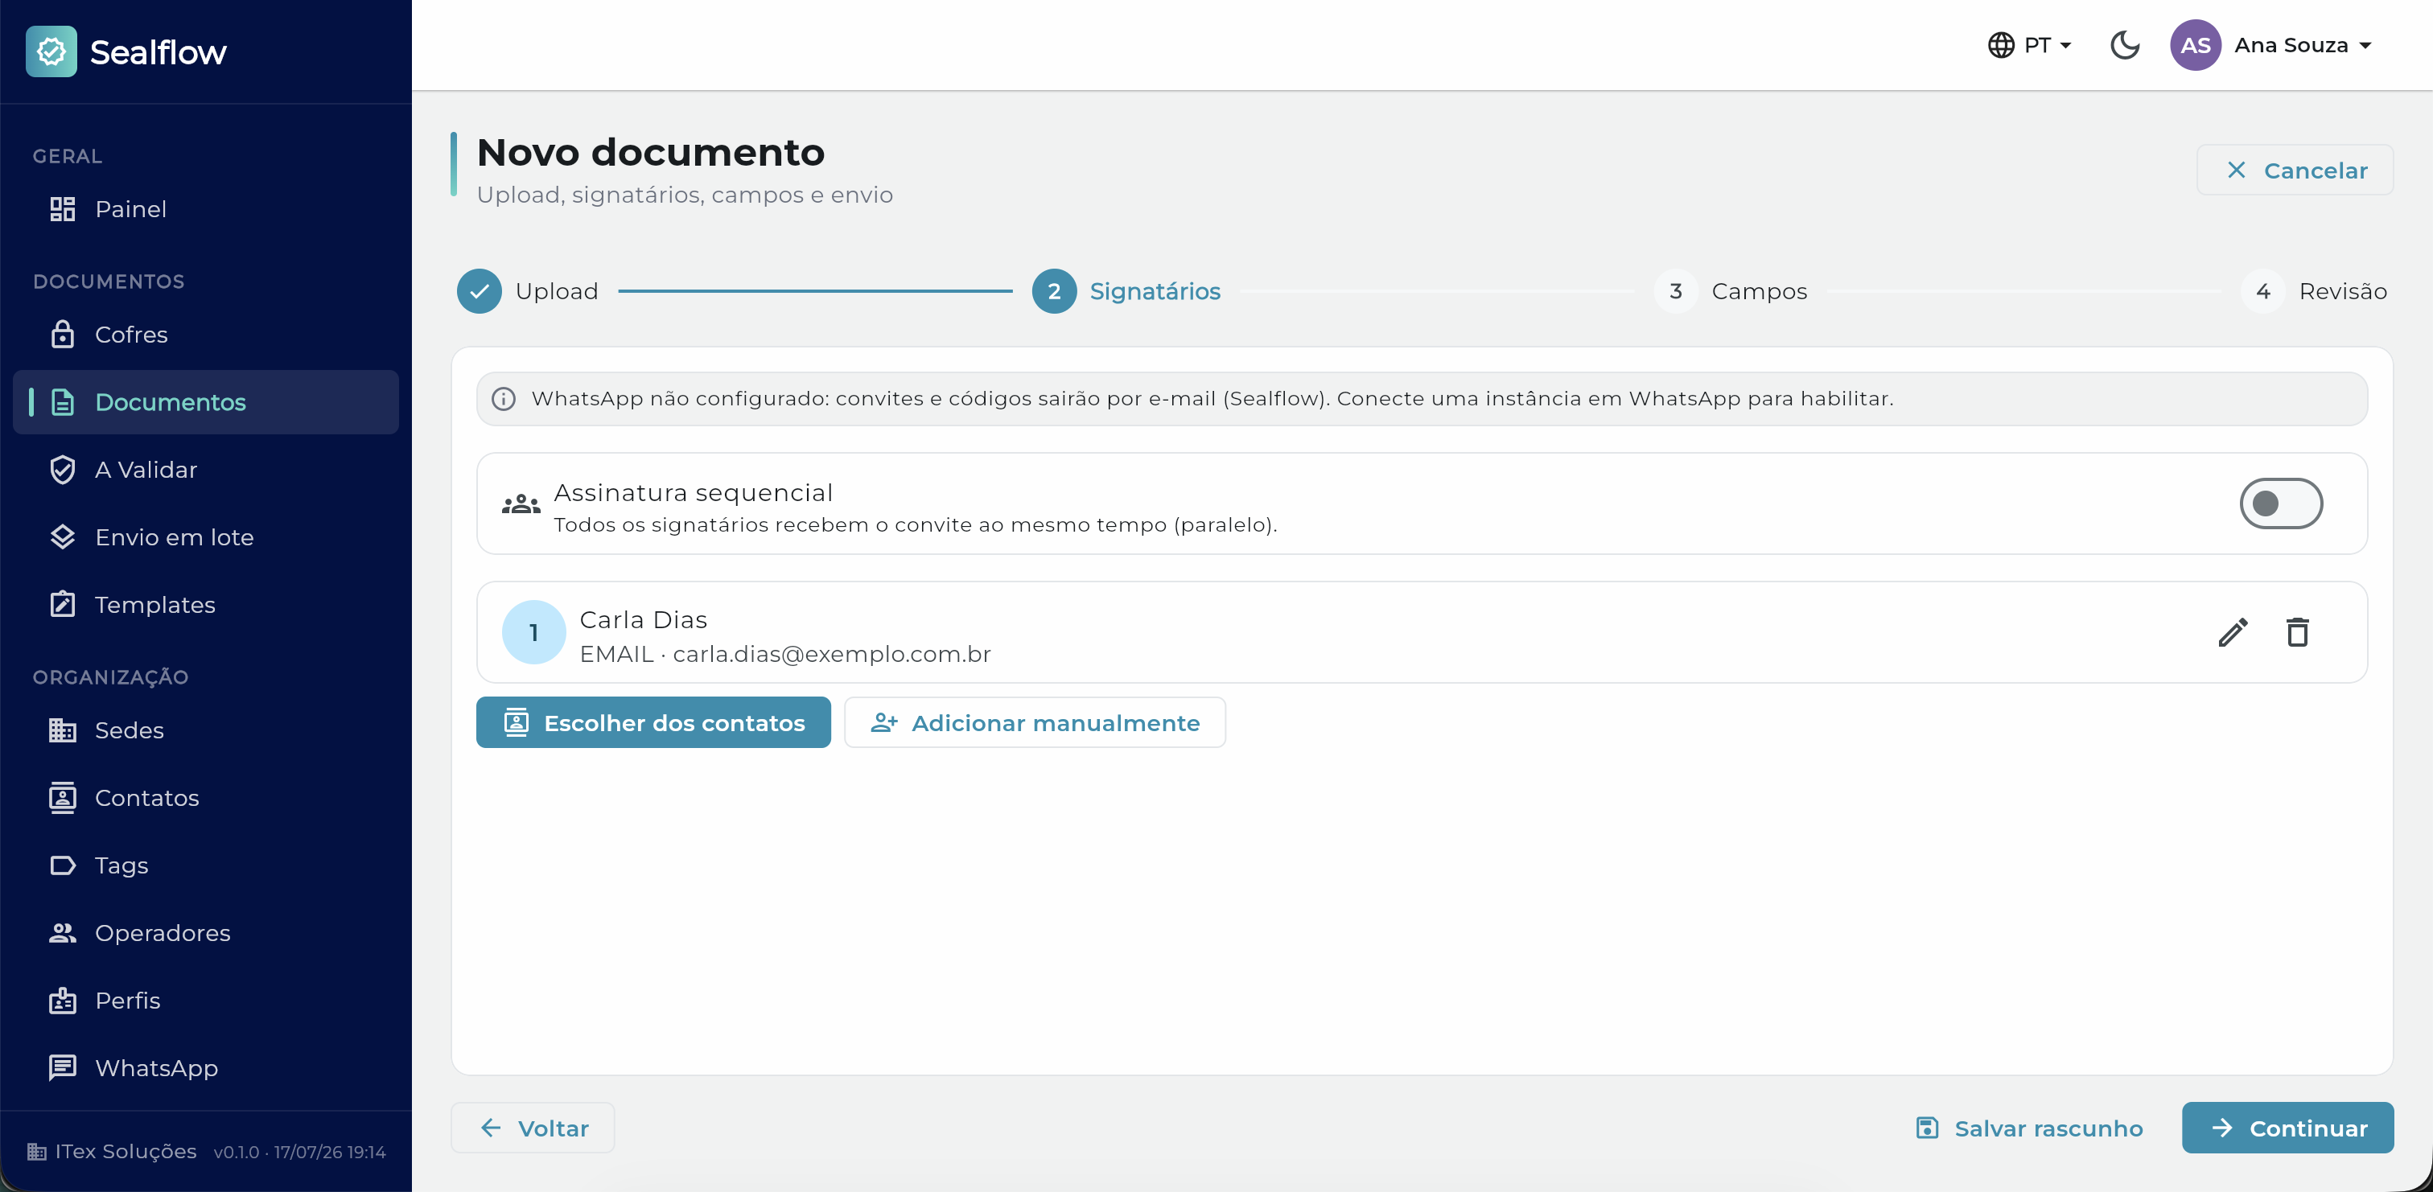Screen dimensions: 2433x1192
Task: Open the Tags page
Action: [206, 865]
